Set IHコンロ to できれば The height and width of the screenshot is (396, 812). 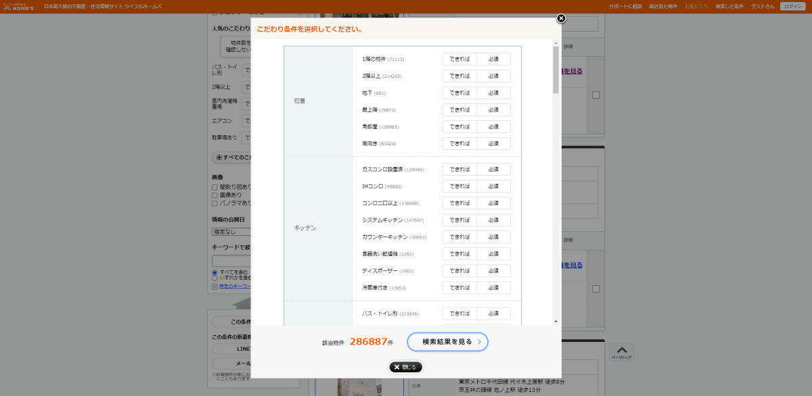[x=460, y=187]
